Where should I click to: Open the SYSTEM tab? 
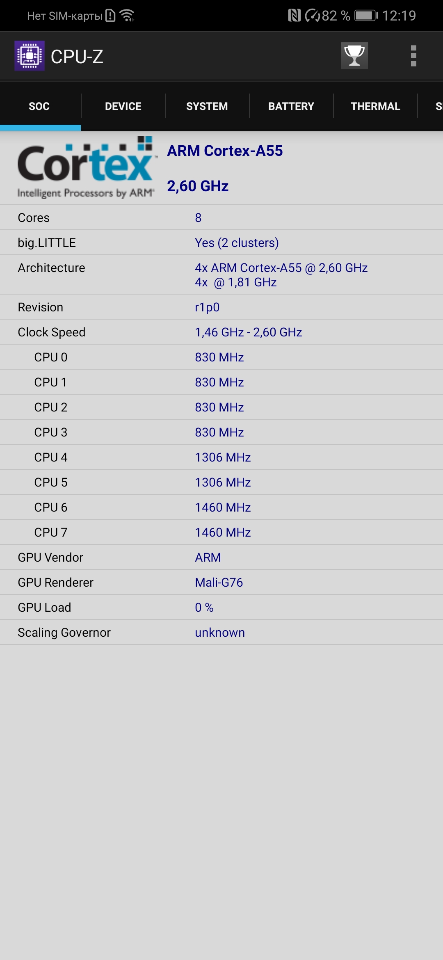click(x=207, y=106)
